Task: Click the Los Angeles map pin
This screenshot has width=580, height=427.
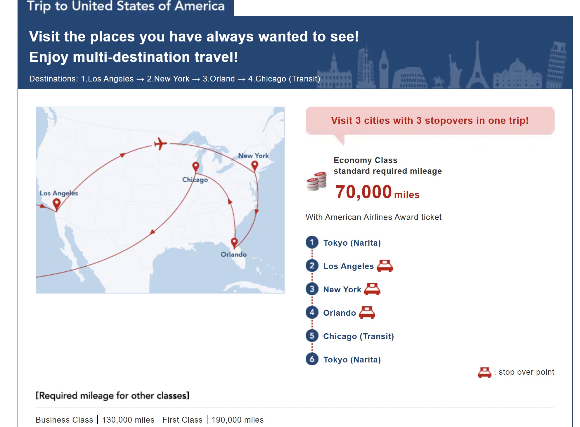Action: [x=56, y=204]
